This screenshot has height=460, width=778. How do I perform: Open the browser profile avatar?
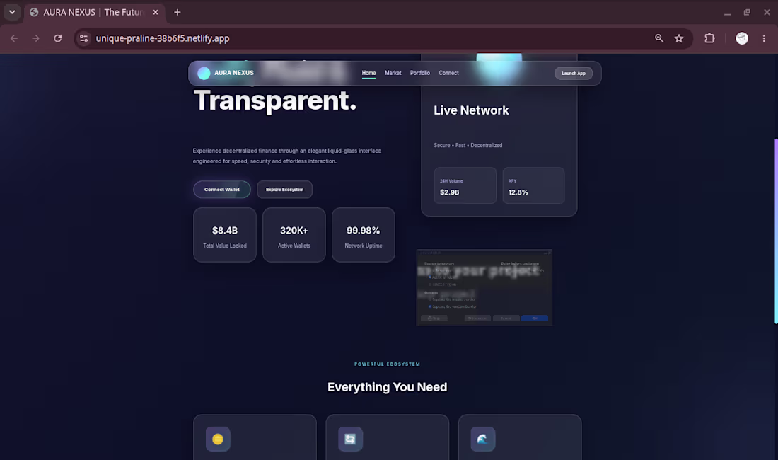[x=742, y=38]
